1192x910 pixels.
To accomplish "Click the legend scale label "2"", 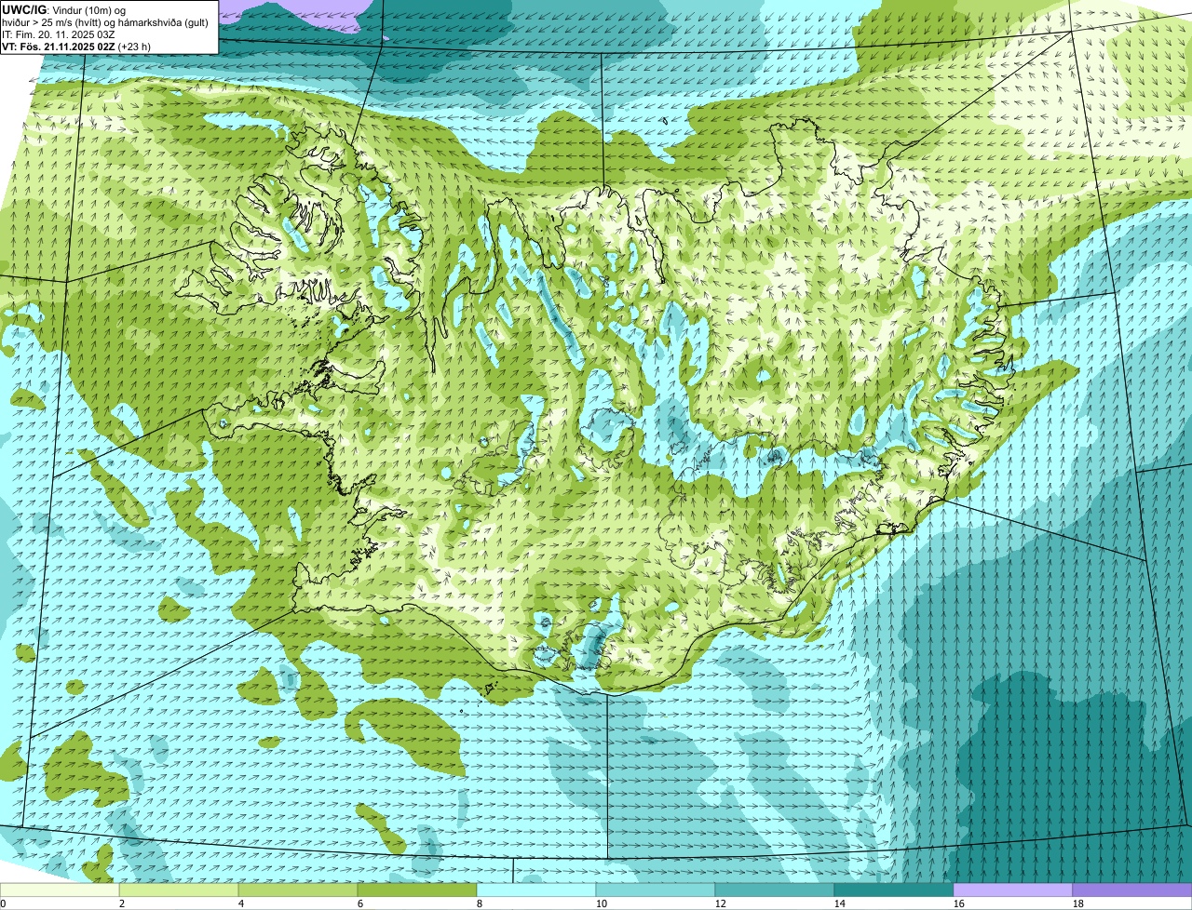I will click(x=122, y=903).
